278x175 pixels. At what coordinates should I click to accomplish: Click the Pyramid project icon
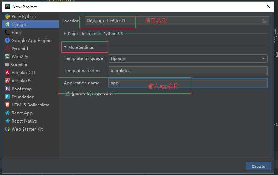click(x=7, y=48)
